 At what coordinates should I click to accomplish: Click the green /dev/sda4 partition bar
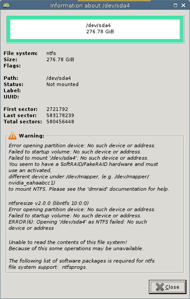coord(95,29)
